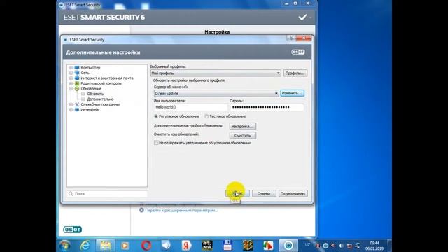
Task: Click the По умолчанию button
Action: tap(293, 194)
